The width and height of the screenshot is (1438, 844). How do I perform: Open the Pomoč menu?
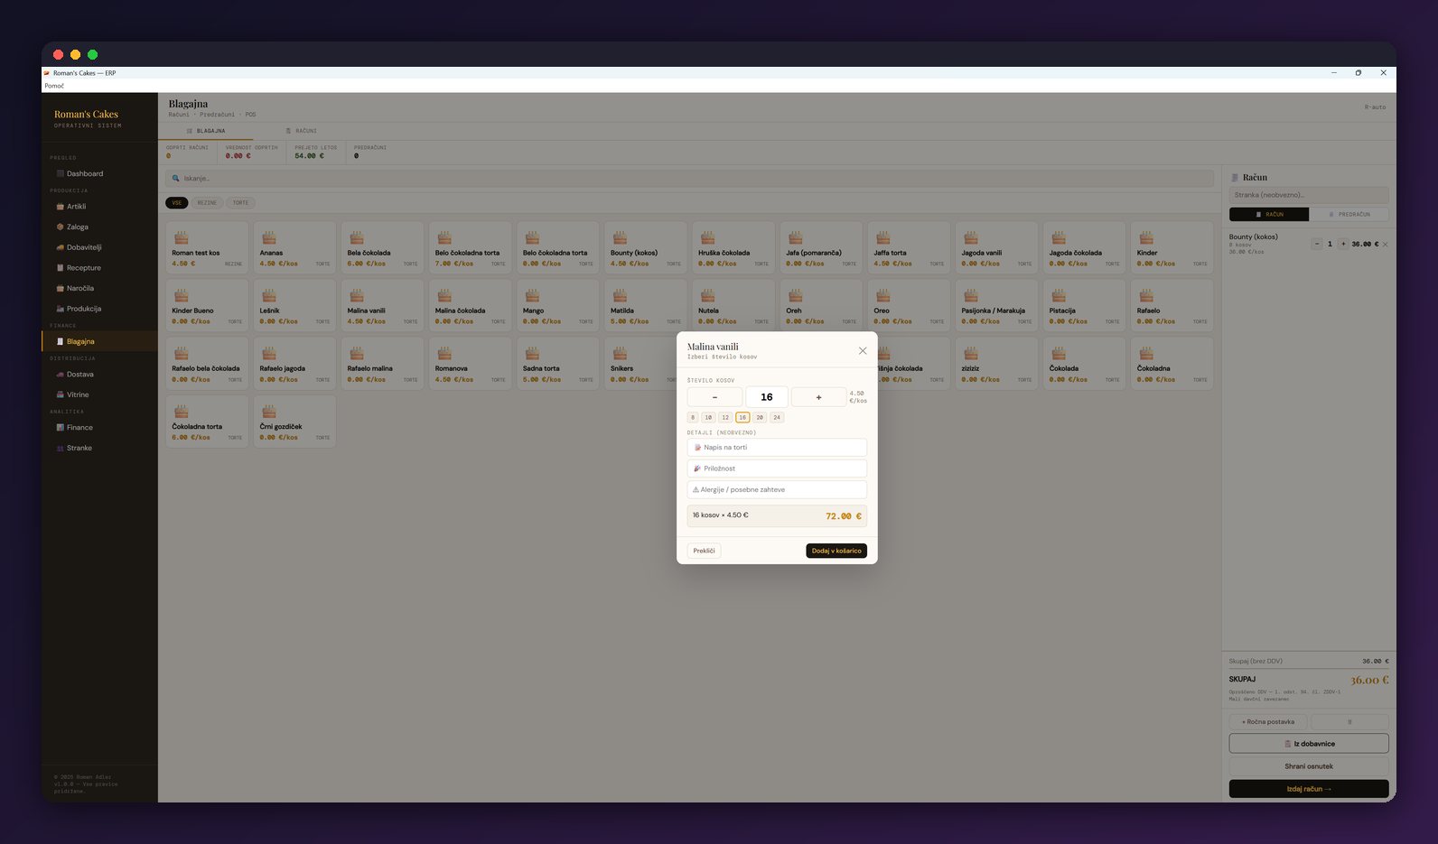click(x=54, y=86)
